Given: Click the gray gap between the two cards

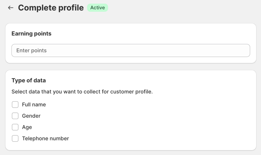Looking at the screenshot, I should [130, 67].
